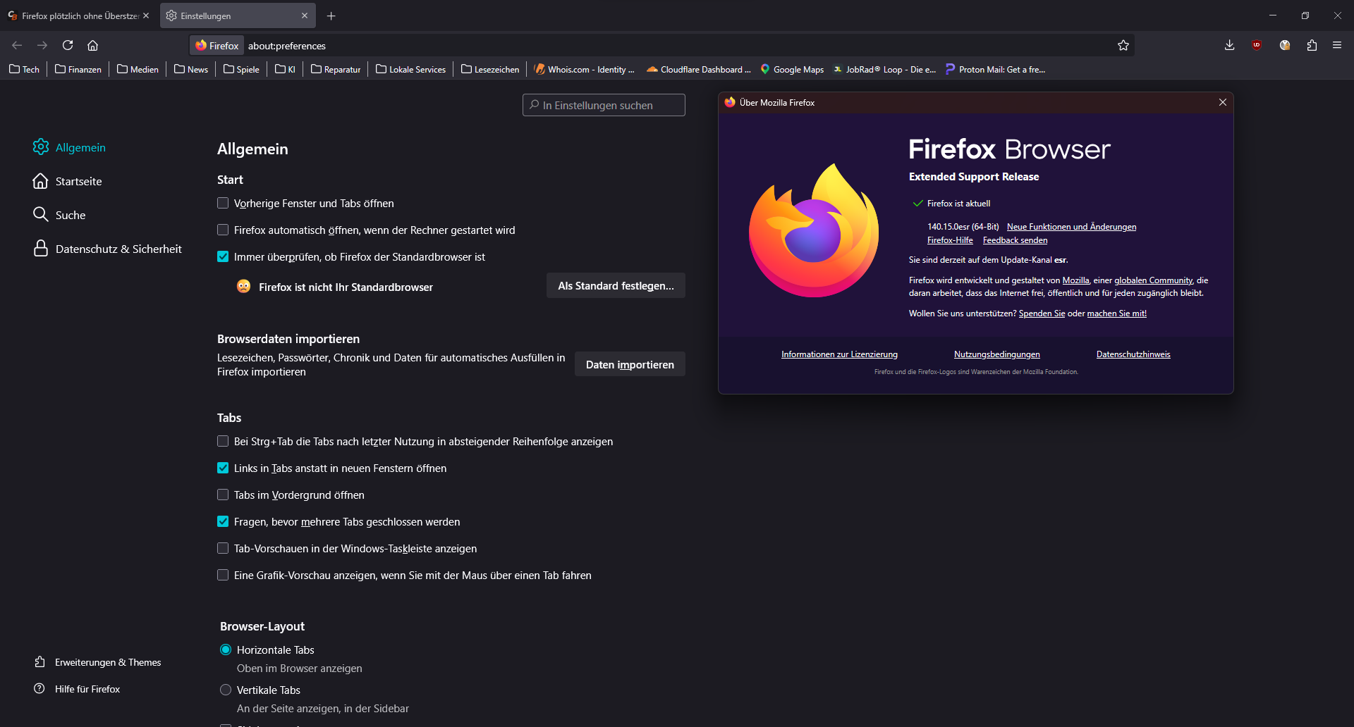Click the 'Als Standard festlegen...' button

point(616,285)
